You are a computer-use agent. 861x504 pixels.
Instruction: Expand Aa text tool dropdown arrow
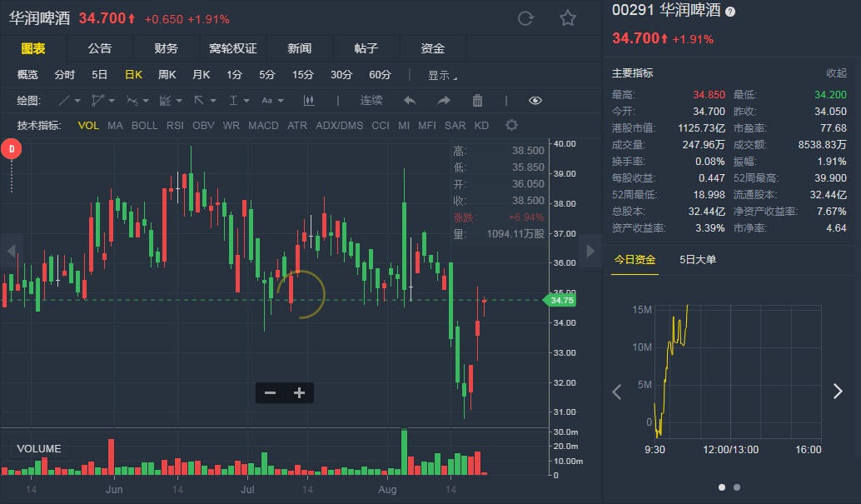pyautogui.click(x=281, y=101)
